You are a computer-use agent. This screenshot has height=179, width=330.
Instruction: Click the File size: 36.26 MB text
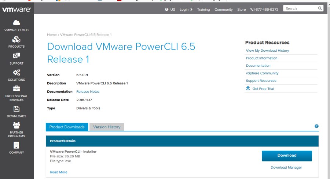click(65, 156)
